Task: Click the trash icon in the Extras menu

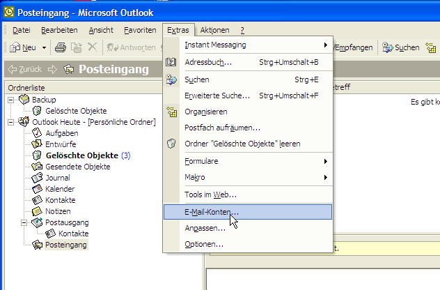Action: tap(171, 144)
